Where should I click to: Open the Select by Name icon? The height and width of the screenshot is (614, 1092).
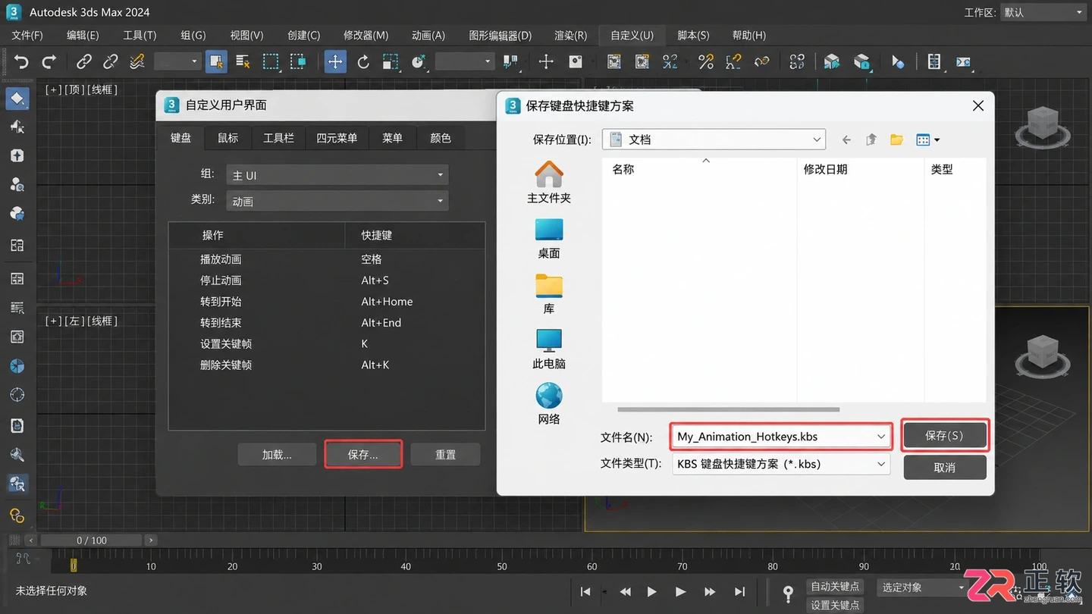pos(243,61)
